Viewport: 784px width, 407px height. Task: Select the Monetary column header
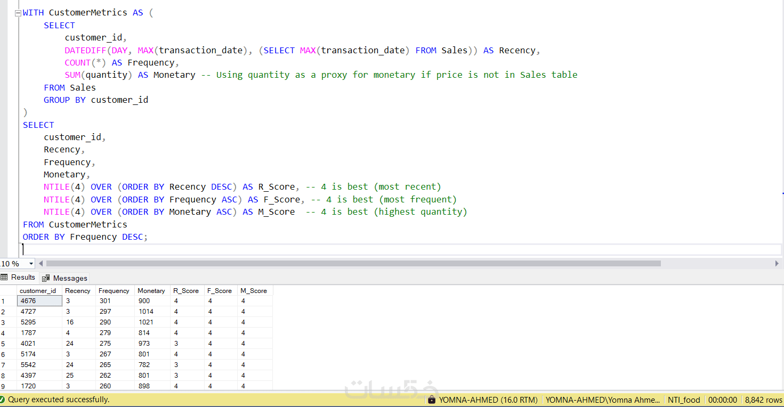(x=152, y=291)
